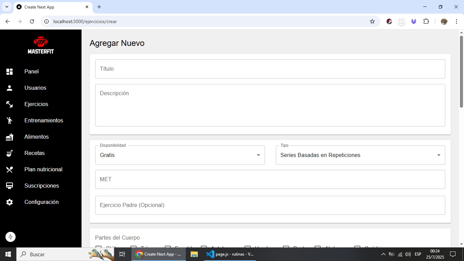Click the taskbar Buscar search box
The width and height of the screenshot is (464, 261).
[x=65, y=254]
